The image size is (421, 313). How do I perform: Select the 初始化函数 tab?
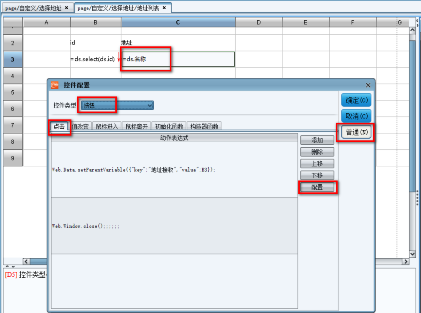point(169,126)
